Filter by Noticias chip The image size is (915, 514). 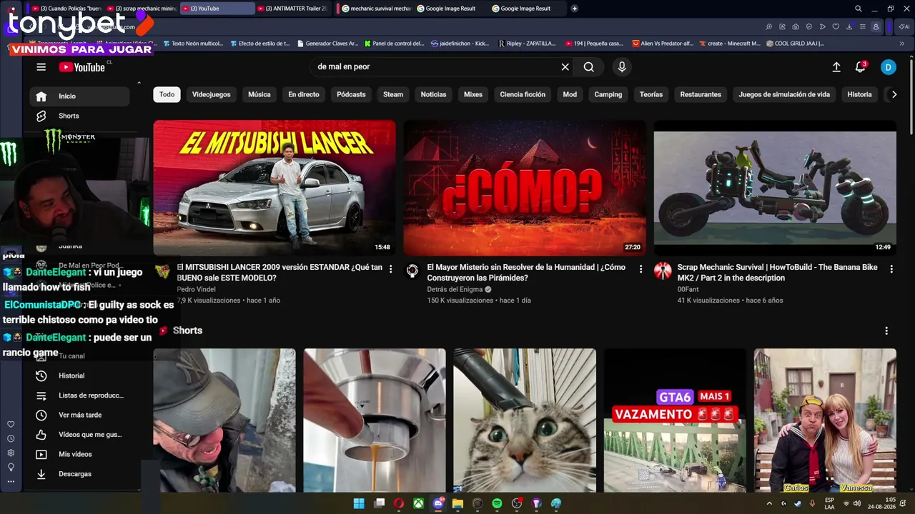pyautogui.click(x=433, y=94)
